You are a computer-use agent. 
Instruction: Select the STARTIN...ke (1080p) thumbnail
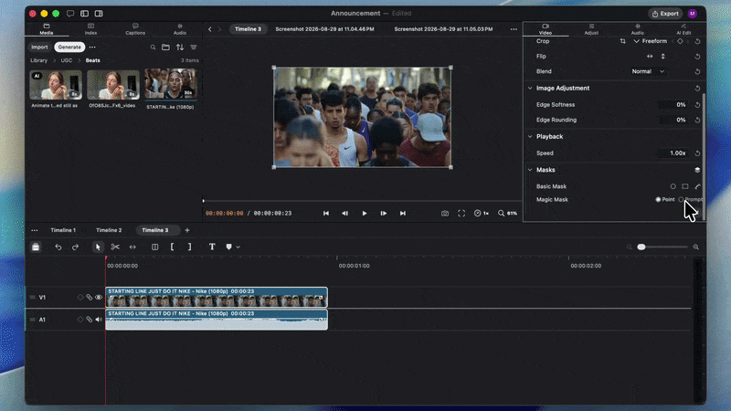coord(171,84)
